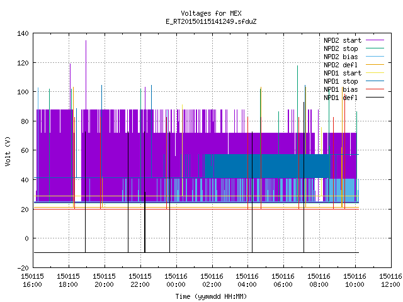Click the x-axis label 150116 12:00
This screenshot has height=302, width=403.
pos(390,281)
